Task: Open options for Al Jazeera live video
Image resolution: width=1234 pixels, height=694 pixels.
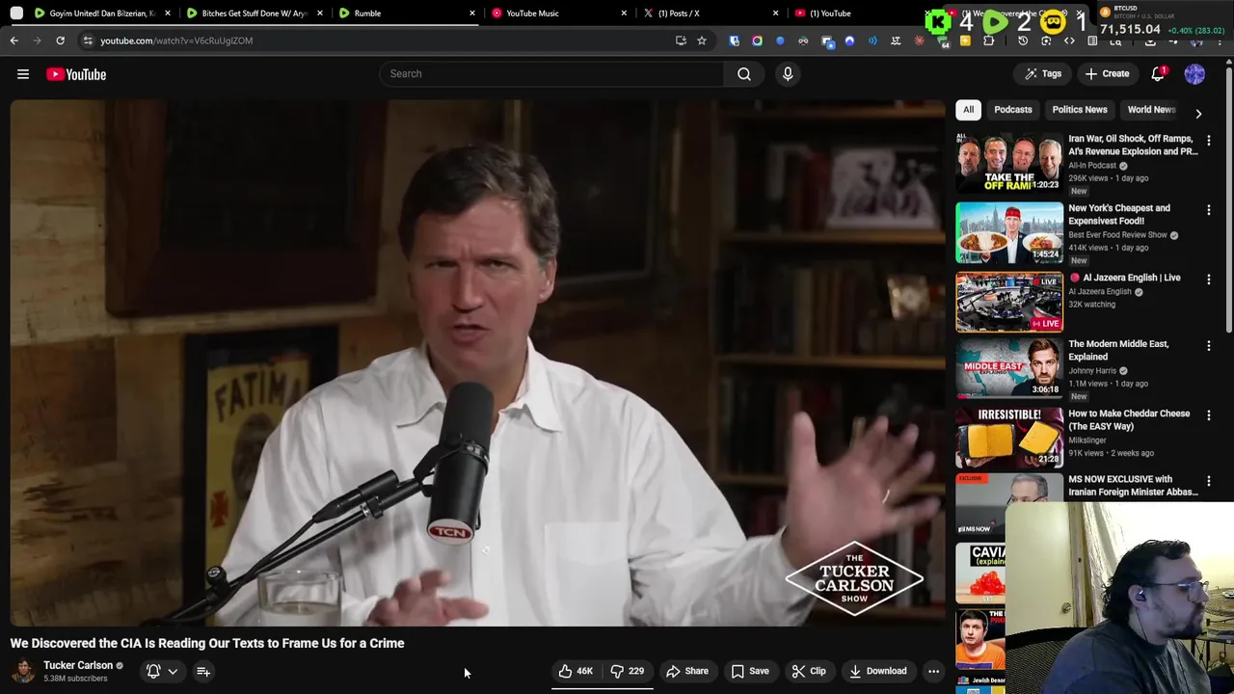Action: click(x=1209, y=280)
